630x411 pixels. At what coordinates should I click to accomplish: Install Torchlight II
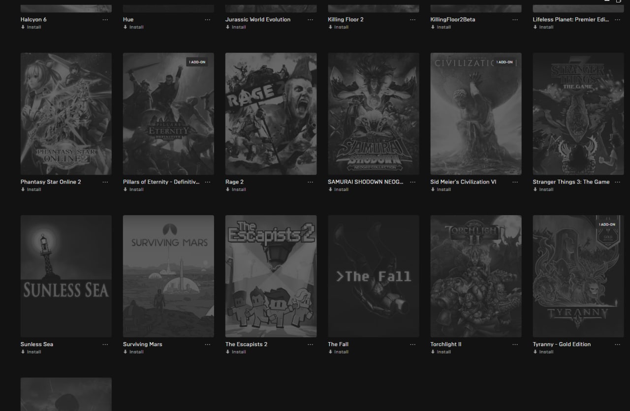point(441,352)
